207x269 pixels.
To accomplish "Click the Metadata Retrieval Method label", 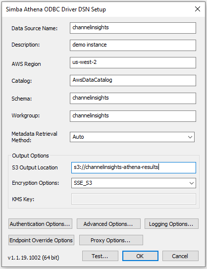I will pyautogui.click(x=34, y=137).
